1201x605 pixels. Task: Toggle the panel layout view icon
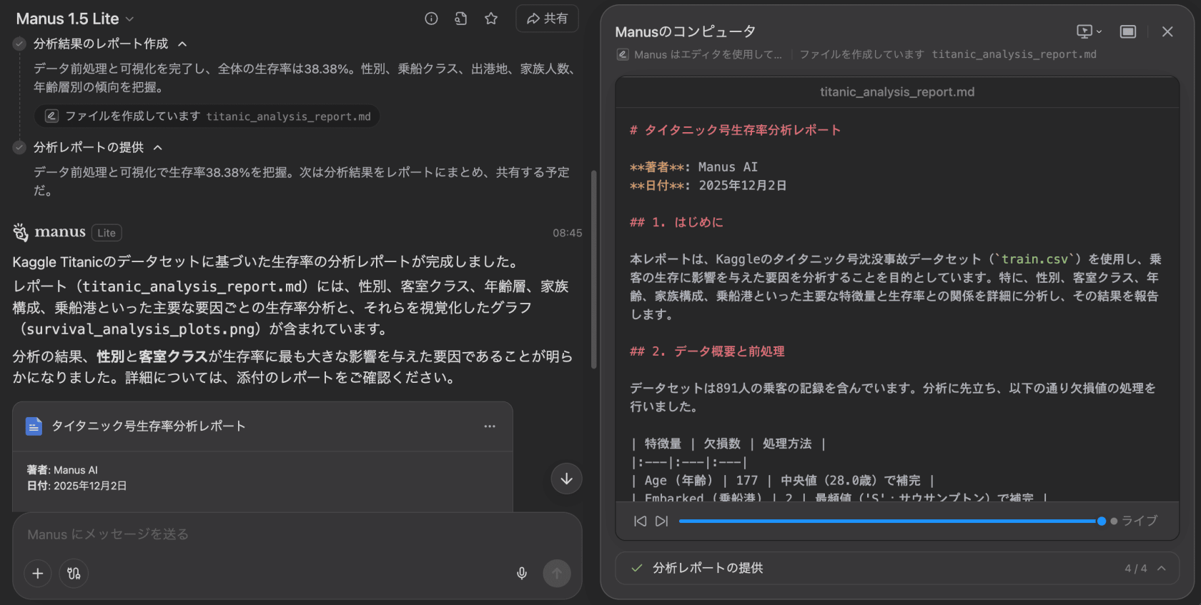[1128, 31]
